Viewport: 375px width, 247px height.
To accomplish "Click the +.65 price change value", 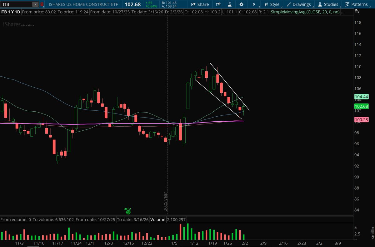I will [x=149, y=2].
